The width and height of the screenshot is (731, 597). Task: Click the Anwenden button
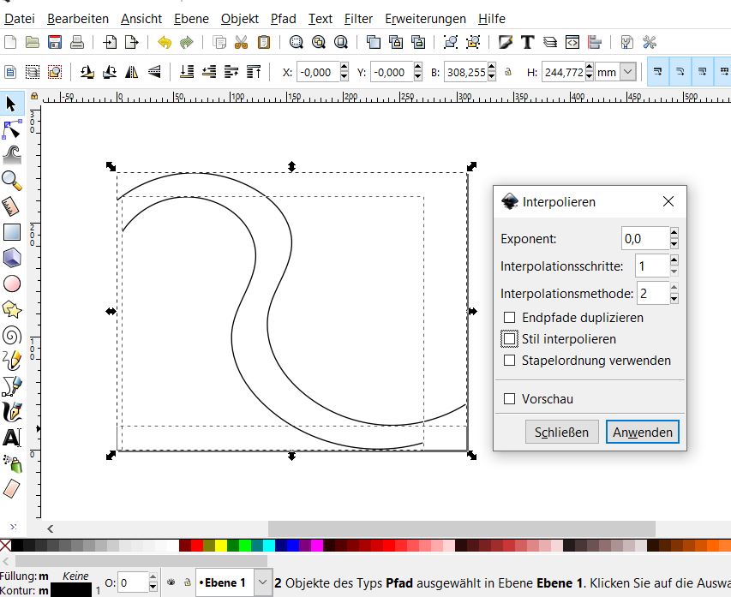(642, 433)
